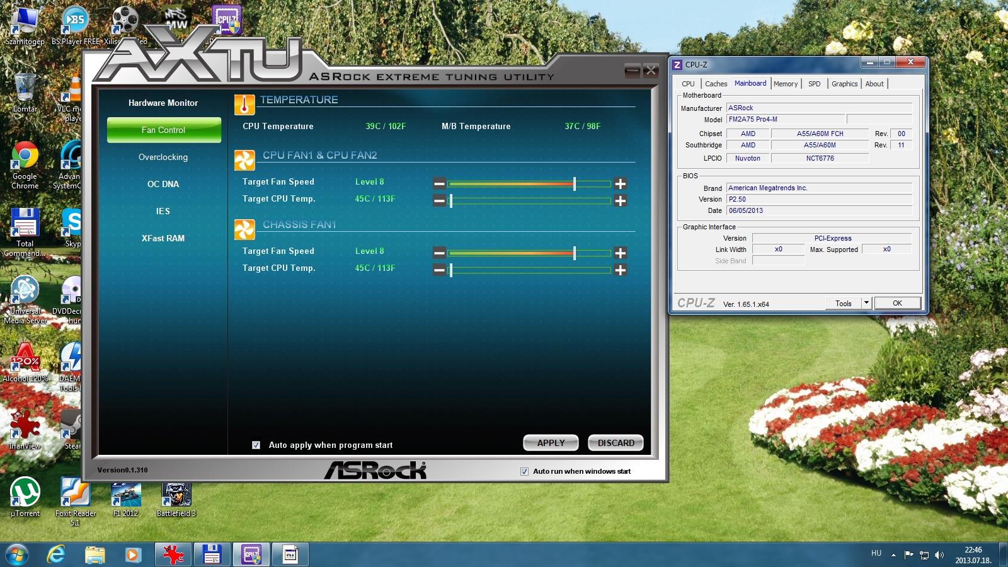Click the HU language indicator

click(x=876, y=553)
